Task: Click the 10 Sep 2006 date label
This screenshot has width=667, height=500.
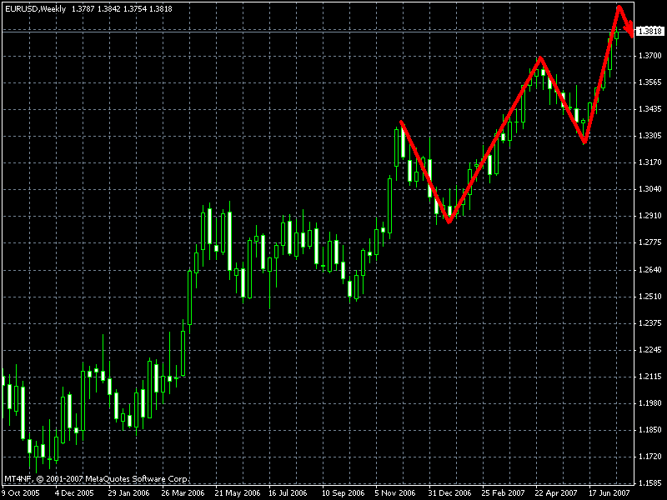Action: (x=343, y=493)
